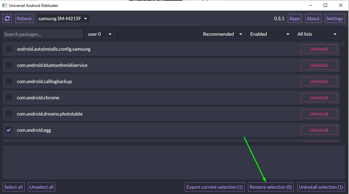Open the About page
The width and height of the screenshot is (349, 194).
point(313,19)
